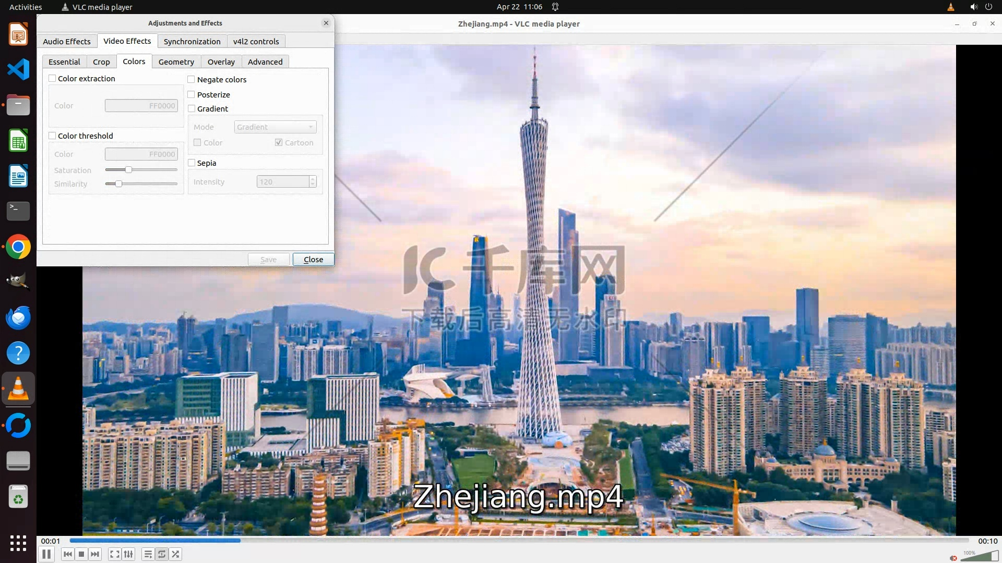This screenshot has width=1002, height=563.
Task: Tick the Posterize checkbox
Action: (192, 94)
